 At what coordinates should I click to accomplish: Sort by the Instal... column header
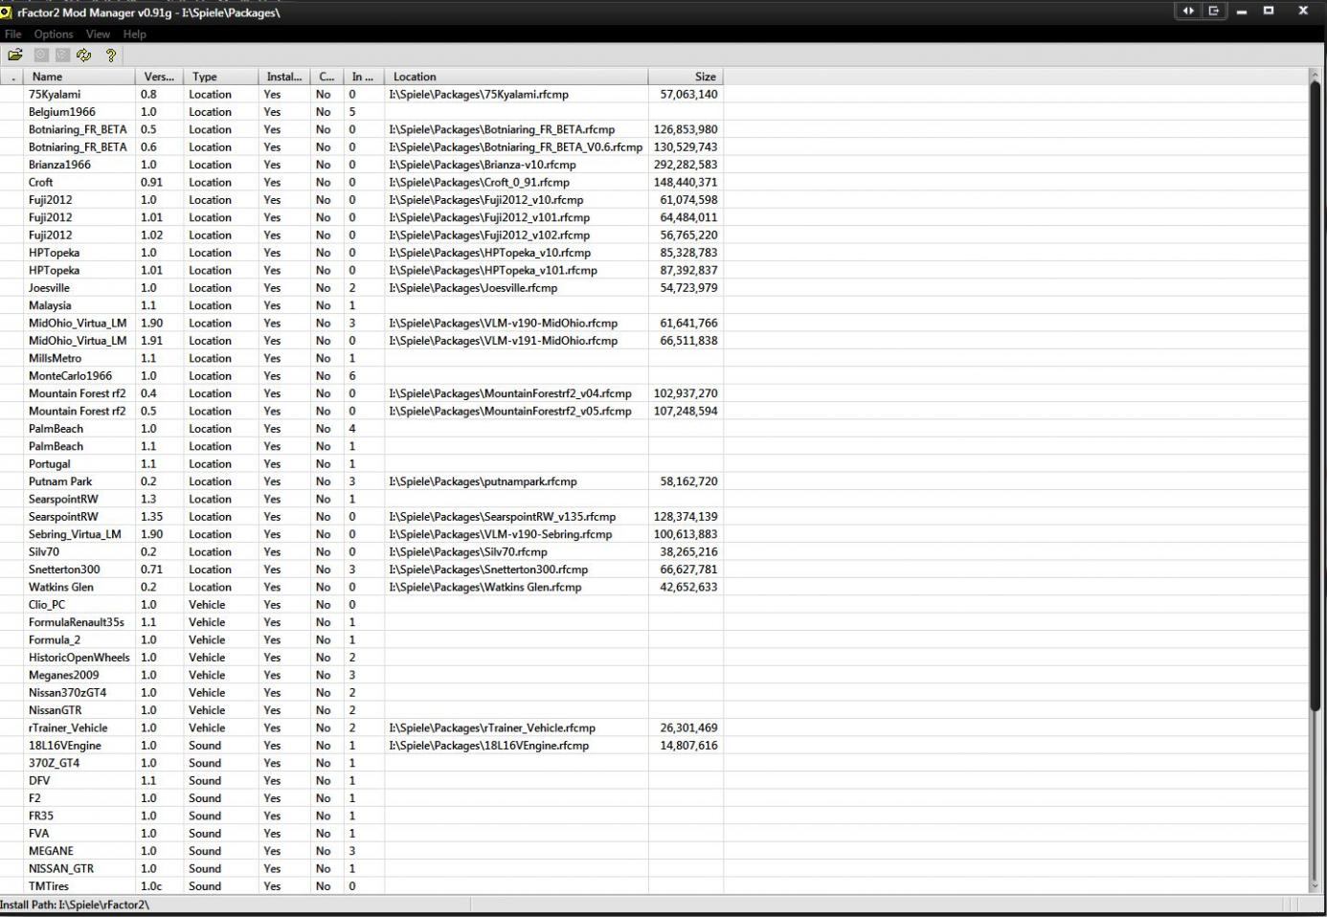(284, 77)
